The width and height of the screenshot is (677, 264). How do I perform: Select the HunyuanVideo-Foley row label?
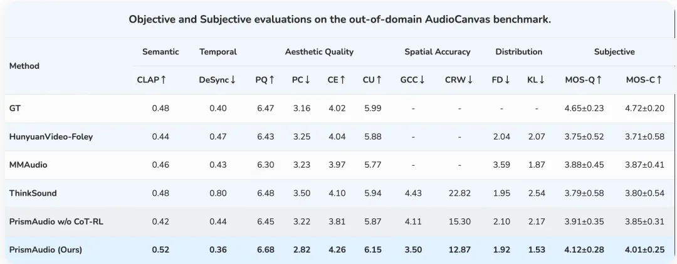51,136
